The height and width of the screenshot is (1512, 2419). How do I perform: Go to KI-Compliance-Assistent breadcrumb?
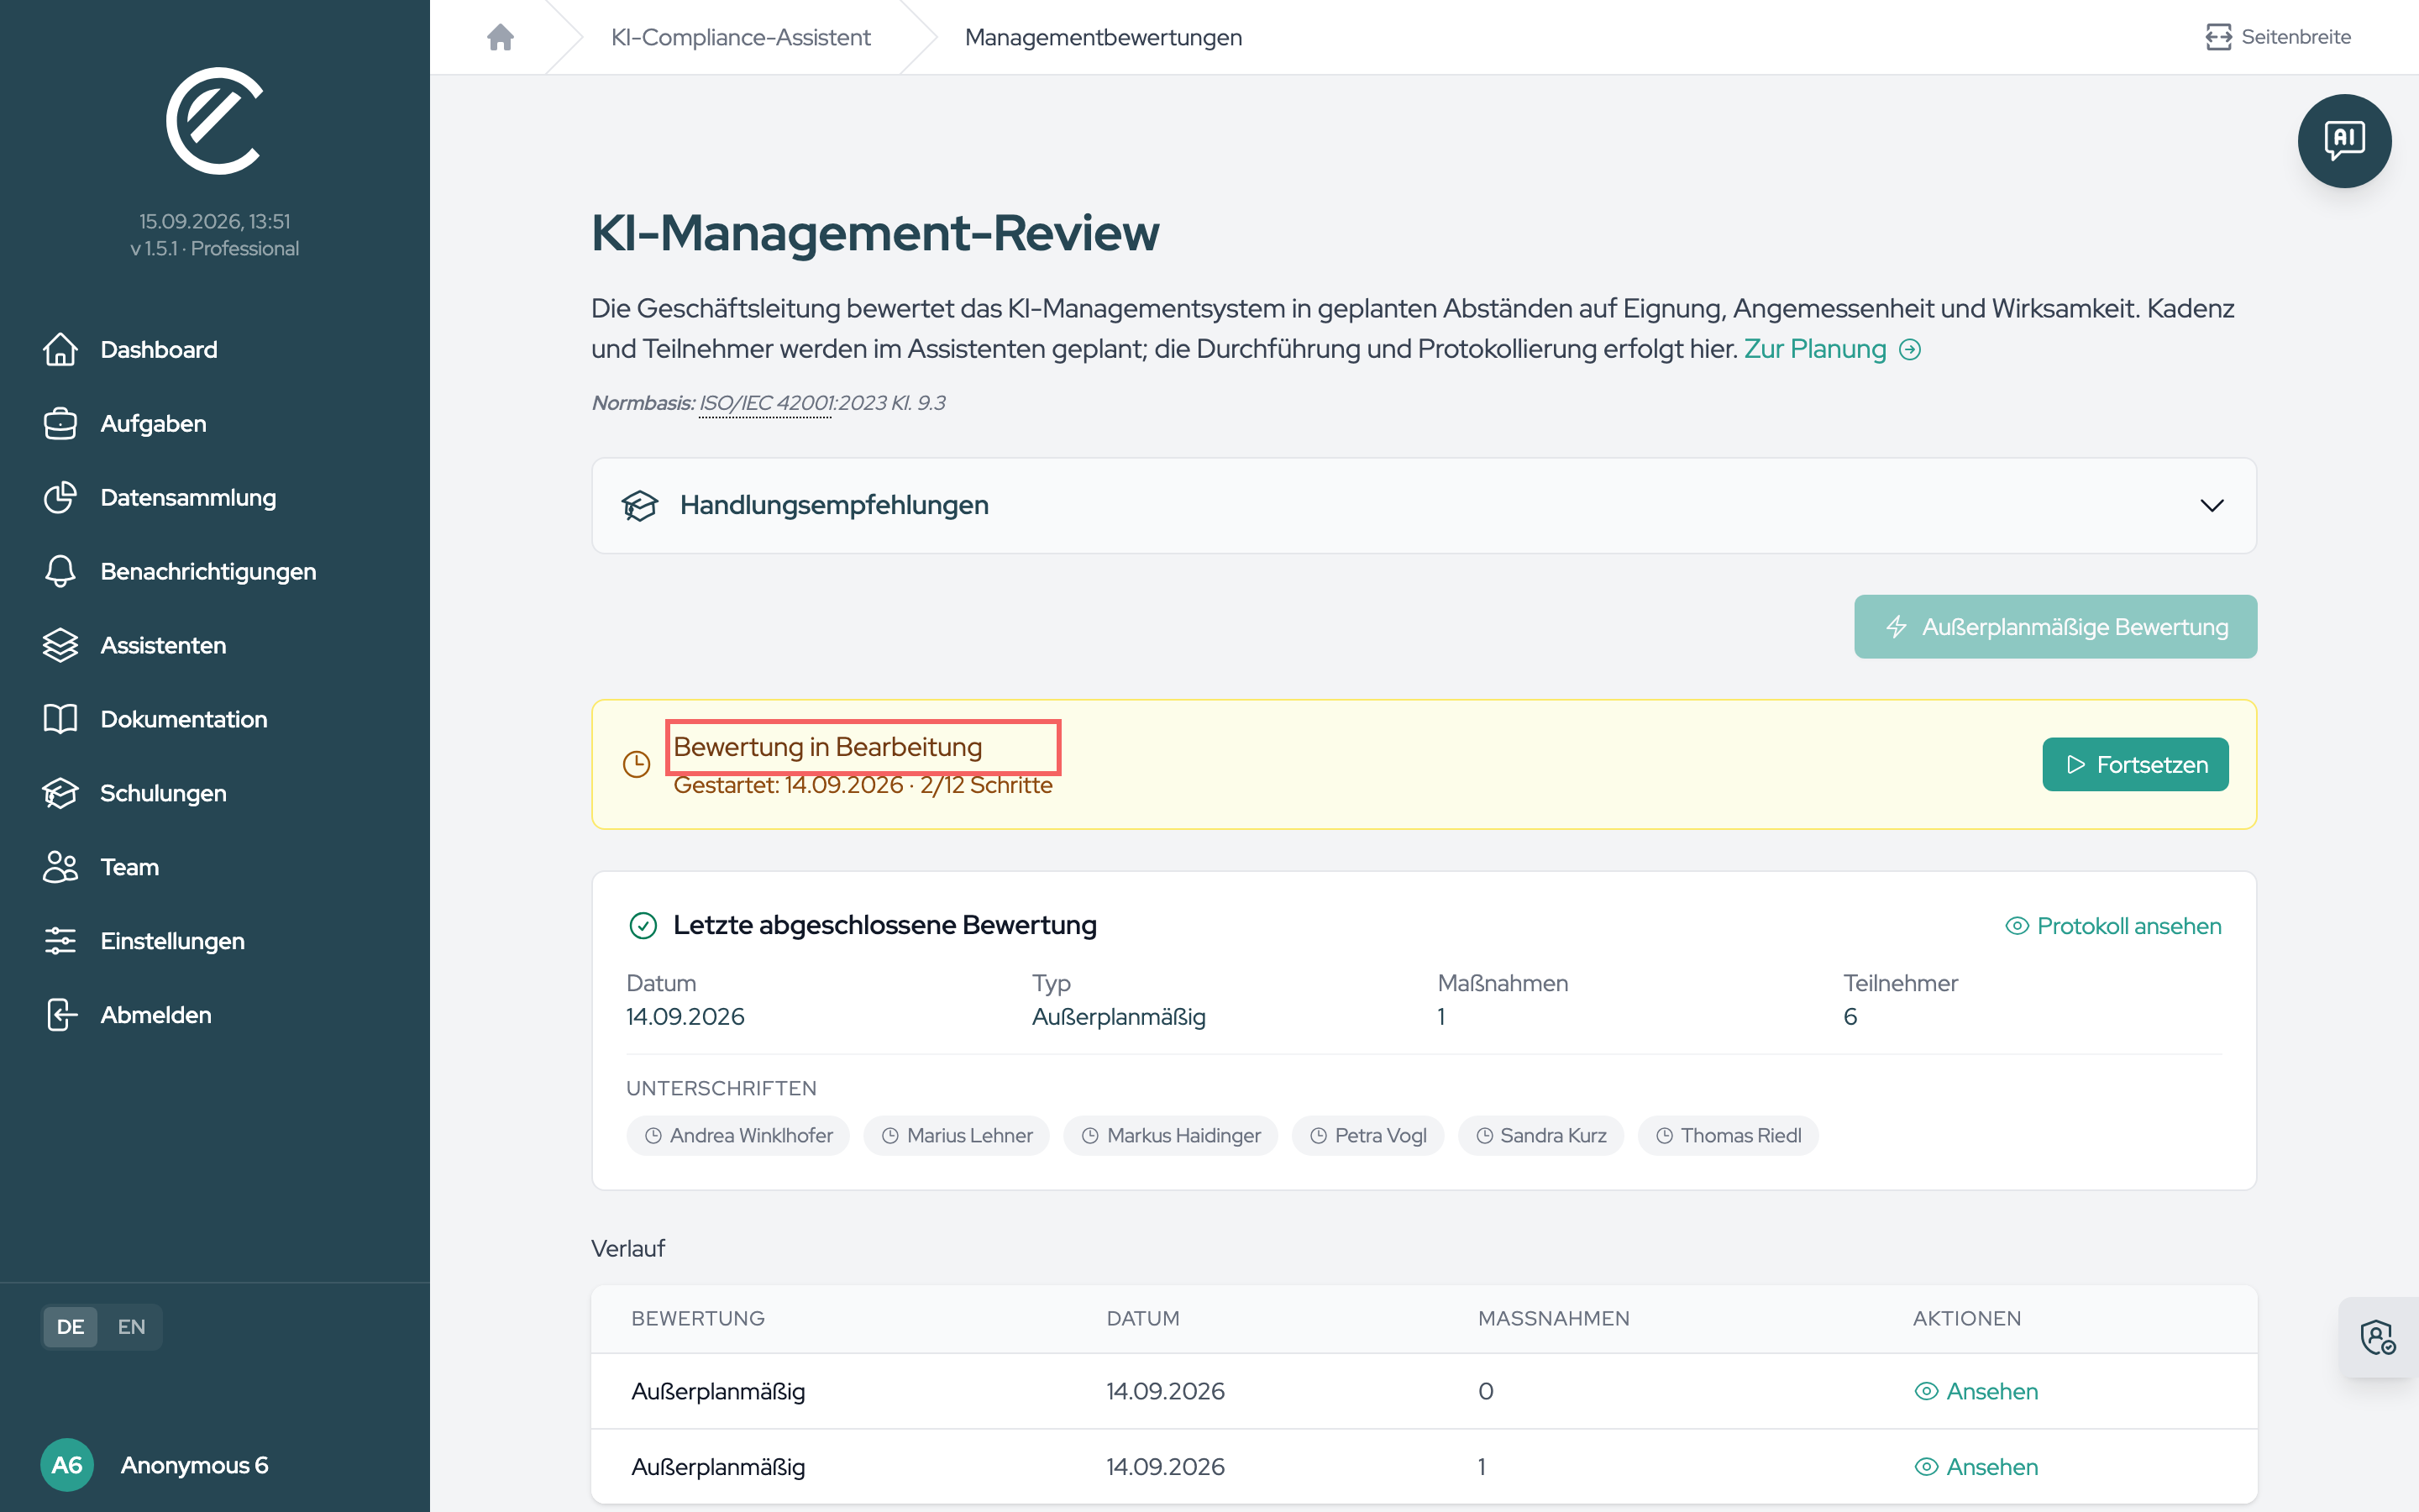741,37
